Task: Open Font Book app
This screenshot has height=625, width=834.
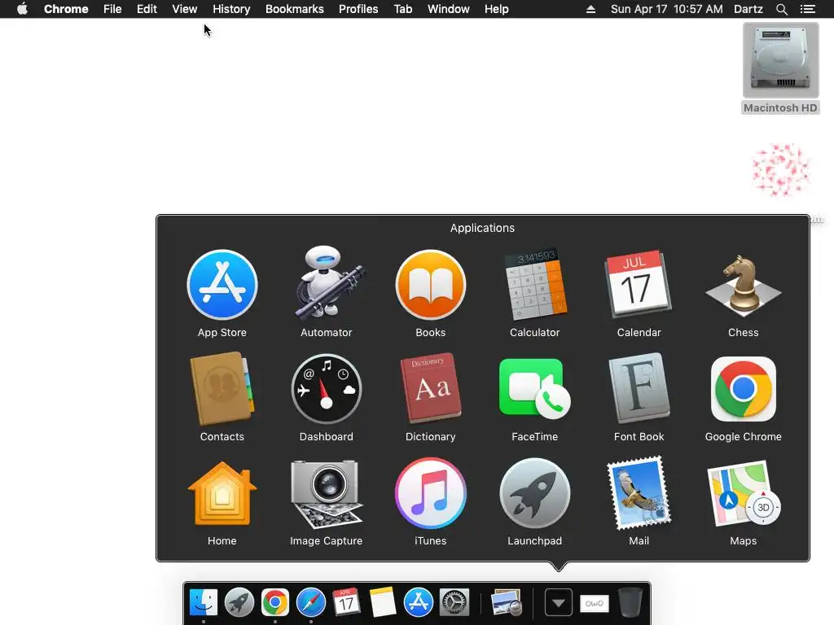Action: (639, 389)
